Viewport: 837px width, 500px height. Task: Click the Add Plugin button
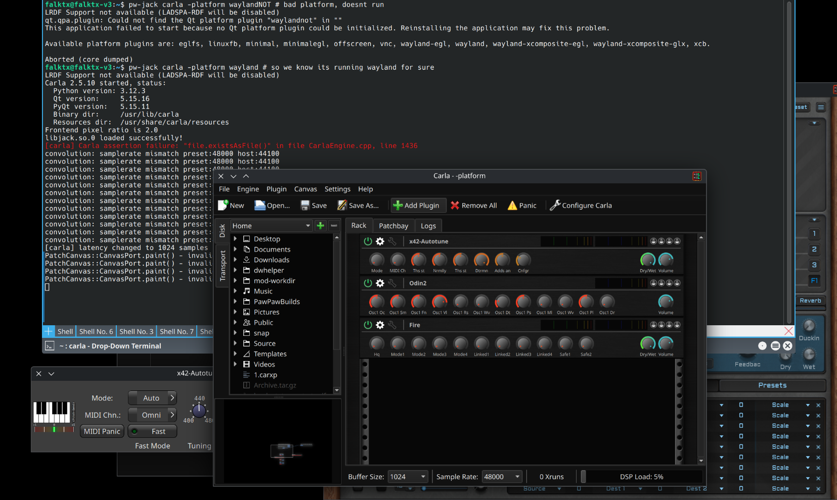[416, 205]
